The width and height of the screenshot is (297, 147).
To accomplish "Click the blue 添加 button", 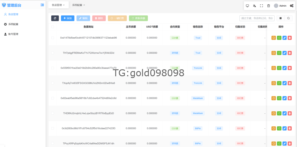I will pyautogui.click(x=68, y=18).
